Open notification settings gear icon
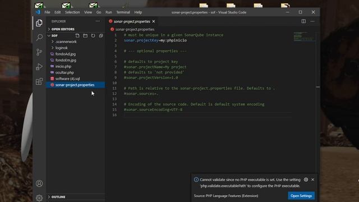This screenshot has height=202, width=359. pyautogui.click(x=306, y=180)
